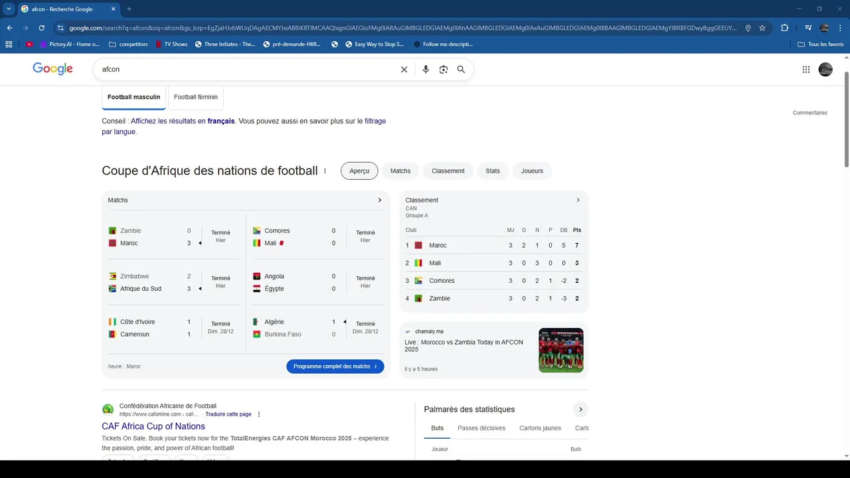This screenshot has width=850, height=478.
Task: View site information icon in address bar
Action: coord(60,28)
